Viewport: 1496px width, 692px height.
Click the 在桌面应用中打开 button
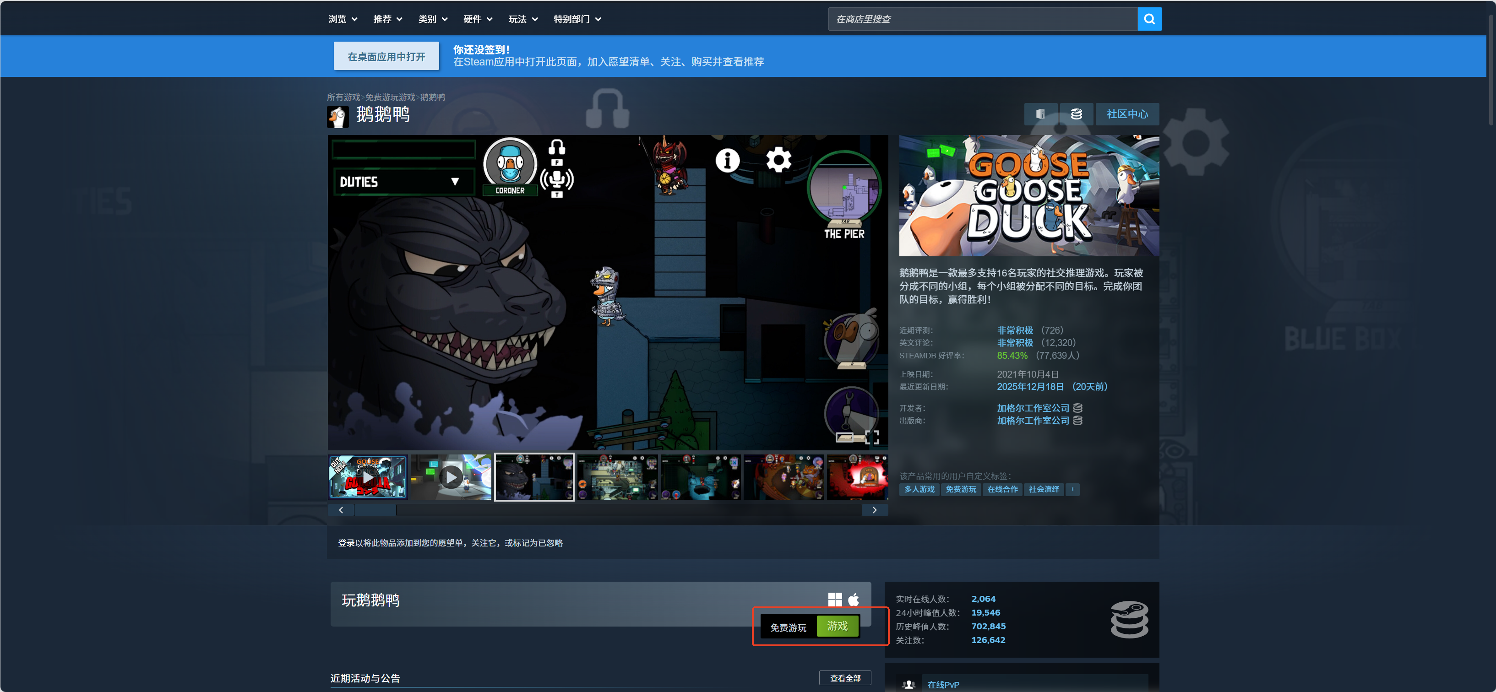pos(386,56)
